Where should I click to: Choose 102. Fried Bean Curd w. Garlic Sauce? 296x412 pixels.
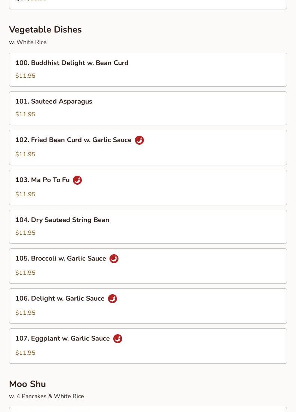click(x=73, y=140)
